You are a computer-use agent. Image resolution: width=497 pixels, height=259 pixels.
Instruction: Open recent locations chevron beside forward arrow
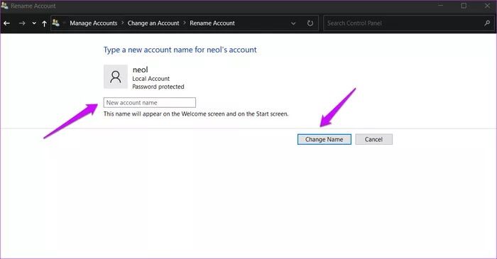tap(34, 23)
